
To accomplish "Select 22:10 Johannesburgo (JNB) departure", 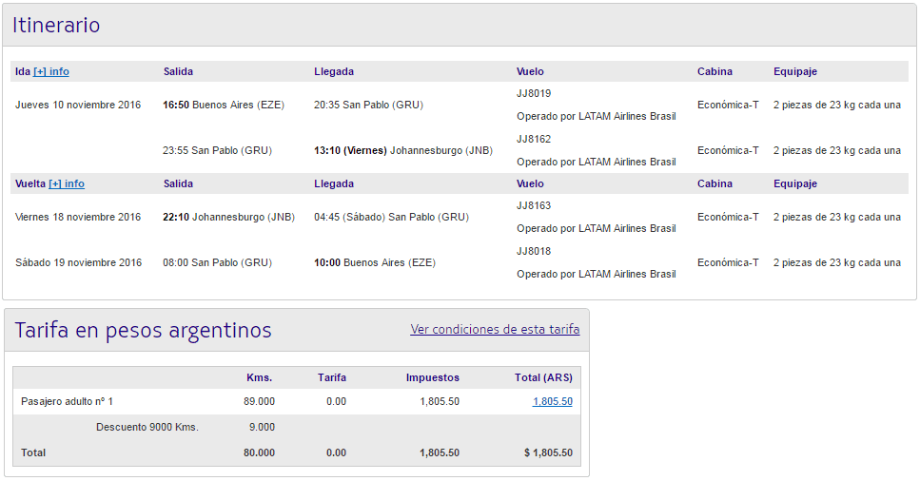I will 229,217.
